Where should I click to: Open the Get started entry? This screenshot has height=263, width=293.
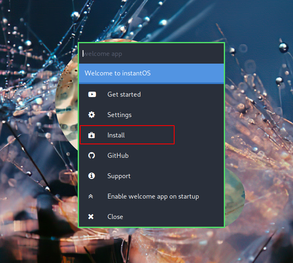coord(151,94)
